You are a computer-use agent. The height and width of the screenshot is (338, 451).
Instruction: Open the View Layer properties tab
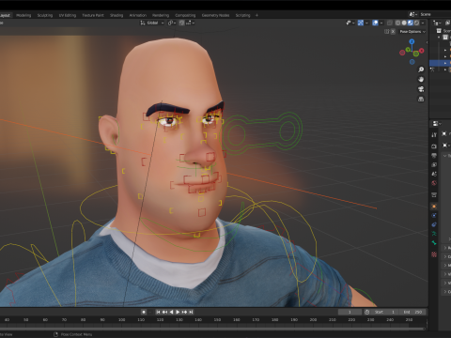[434, 164]
